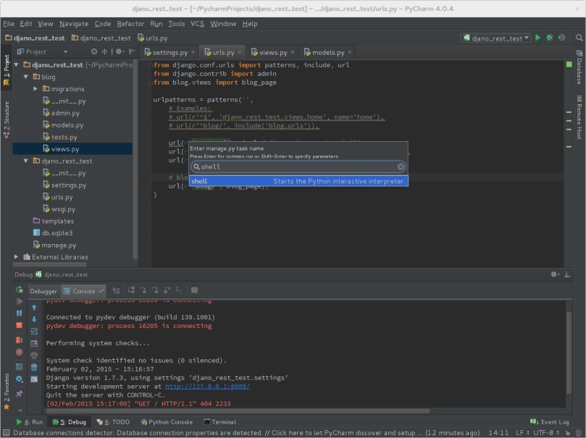Expand External Libraries node
Image resolution: width=586 pixels, height=438 pixels.
(x=16, y=256)
